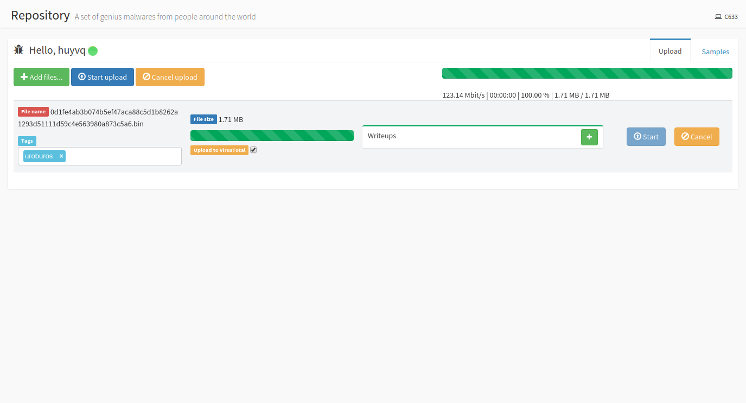Image resolution: width=746 pixels, height=403 pixels.
Task: Toggle the Upload to VirusTotal checkbox
Action: point(253,150)
